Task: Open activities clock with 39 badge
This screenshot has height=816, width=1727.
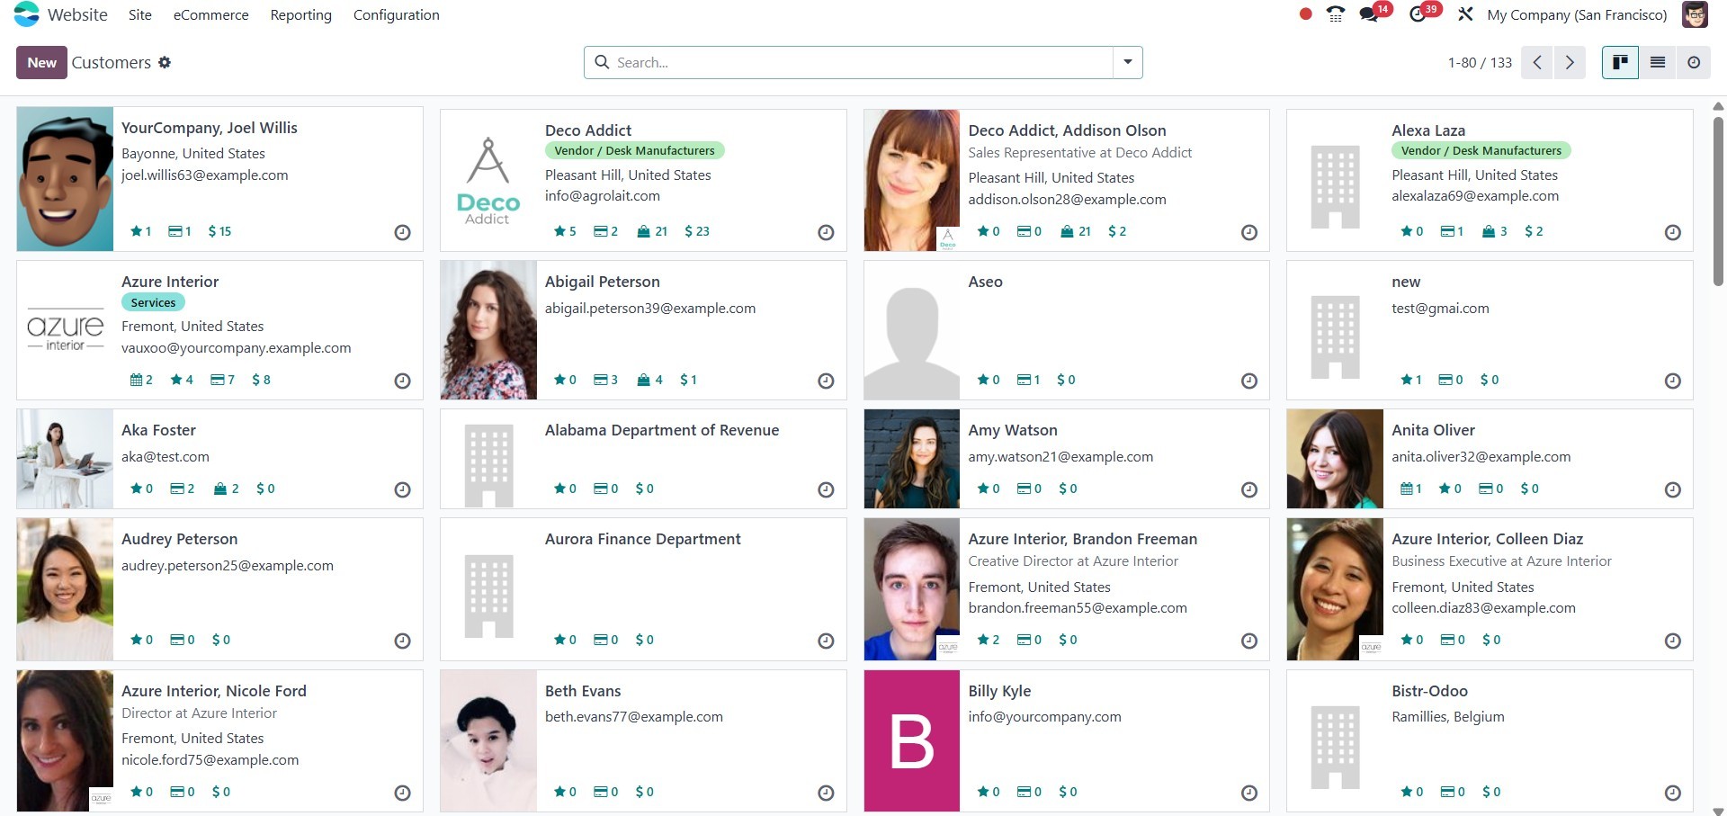Action: pyautogui.click(x=1418, y=14)
